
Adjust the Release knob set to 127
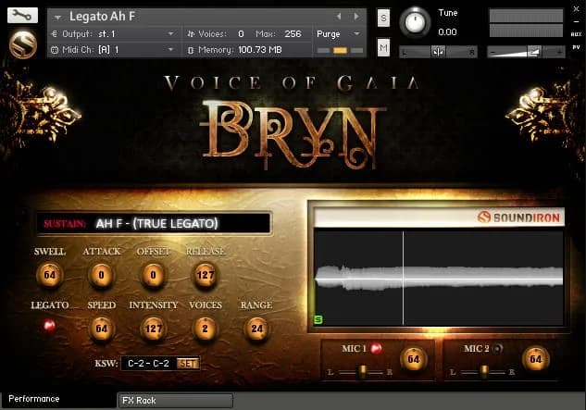tap(206, 275)
